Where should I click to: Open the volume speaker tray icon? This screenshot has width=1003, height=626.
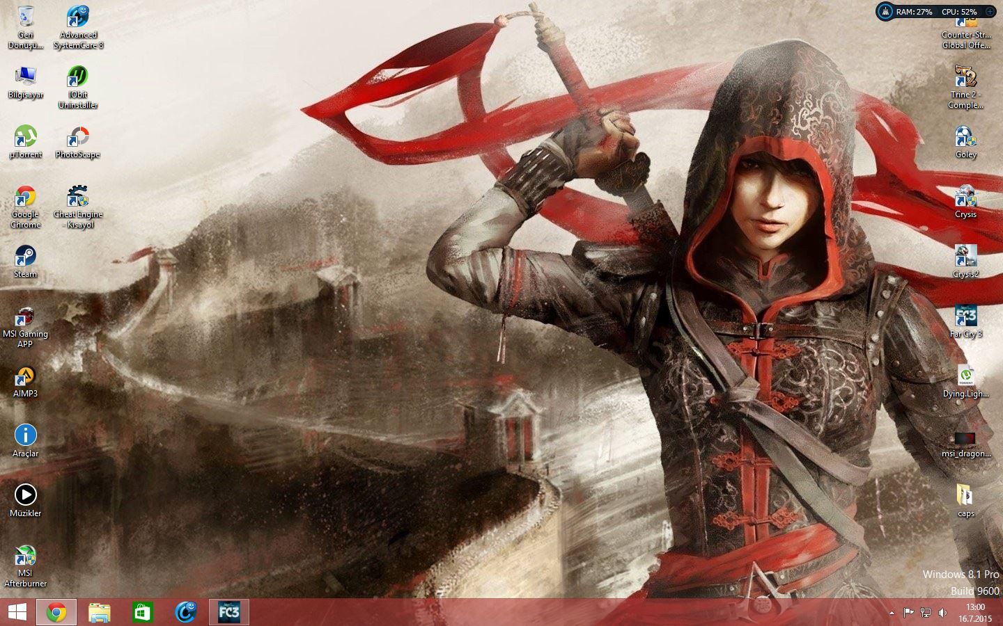(x=942, y=613)
